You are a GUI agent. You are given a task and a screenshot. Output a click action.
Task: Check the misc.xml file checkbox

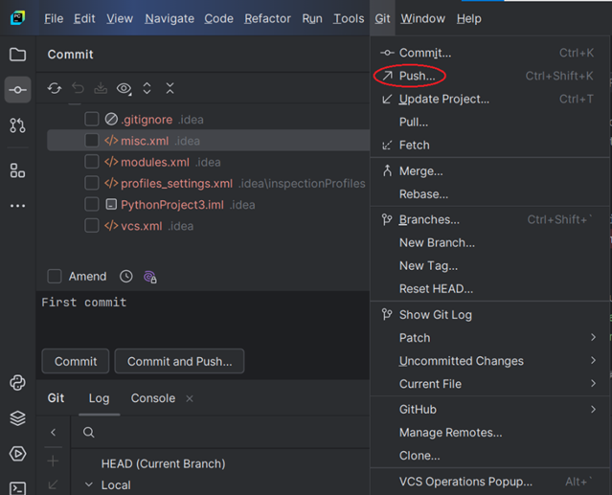click(92, 141)
